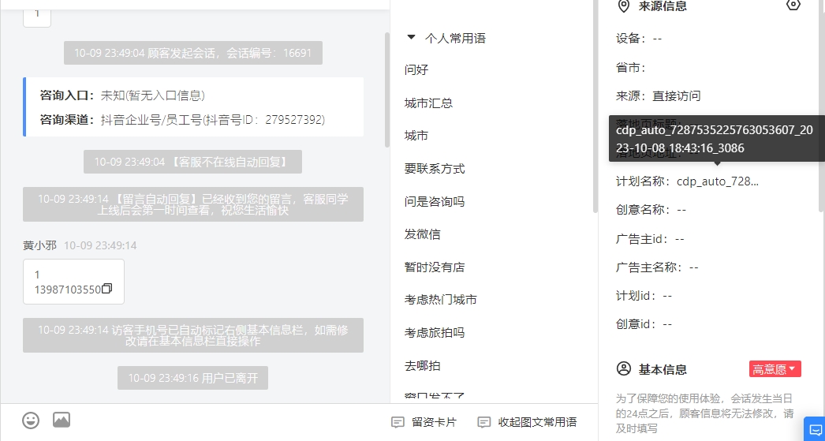Copy phone number 13987103550
Viewport: 825px width, 441px height.
pyautogui.click(x=106, y=289)
